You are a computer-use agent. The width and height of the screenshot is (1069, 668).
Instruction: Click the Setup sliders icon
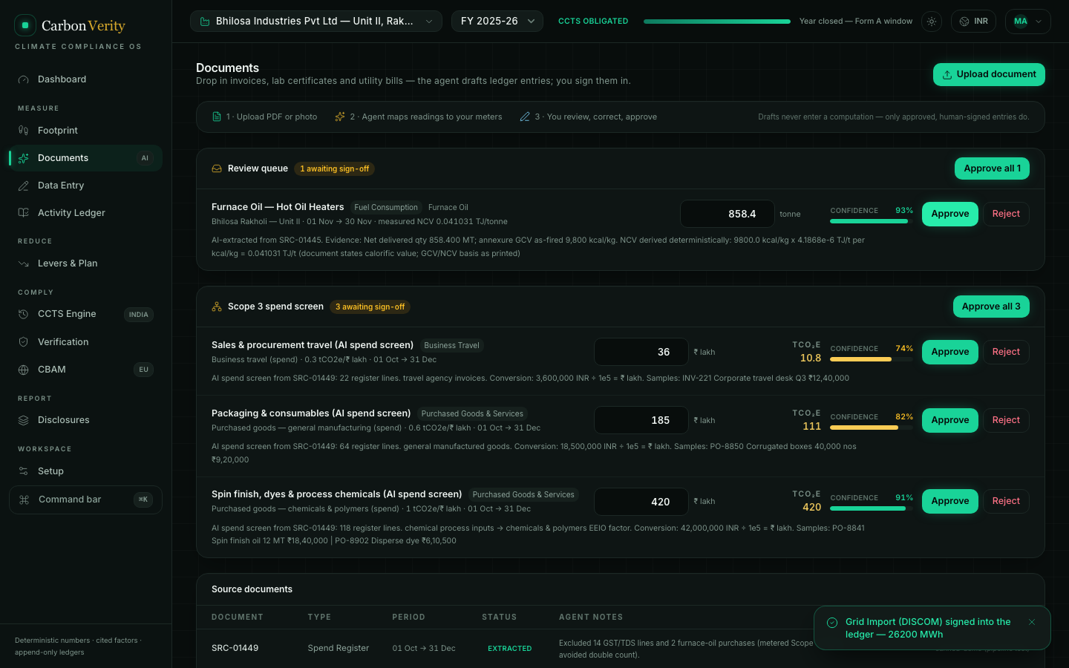click(x=24, y=471)
